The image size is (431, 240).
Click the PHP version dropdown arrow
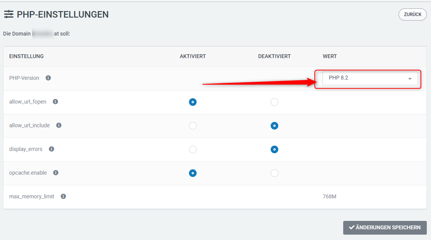410,79
